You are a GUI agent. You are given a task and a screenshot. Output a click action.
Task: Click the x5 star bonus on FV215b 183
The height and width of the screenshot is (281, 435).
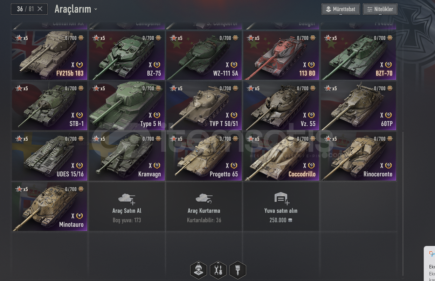pyautogui.click(x=21, y=38)
